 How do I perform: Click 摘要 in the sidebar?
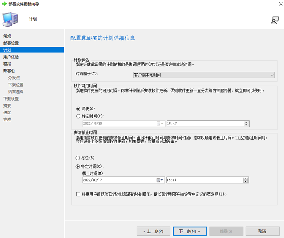click(7, 105)
